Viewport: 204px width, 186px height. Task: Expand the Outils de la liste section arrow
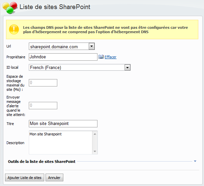pyautogui.click(x=195, y=161)
